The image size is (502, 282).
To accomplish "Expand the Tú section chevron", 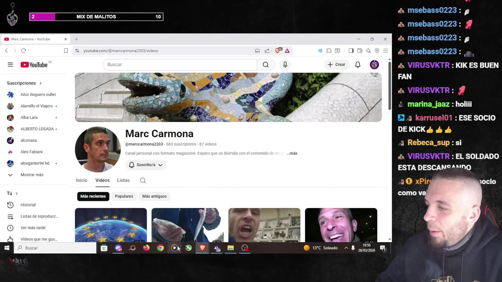I will pos(16,193).
